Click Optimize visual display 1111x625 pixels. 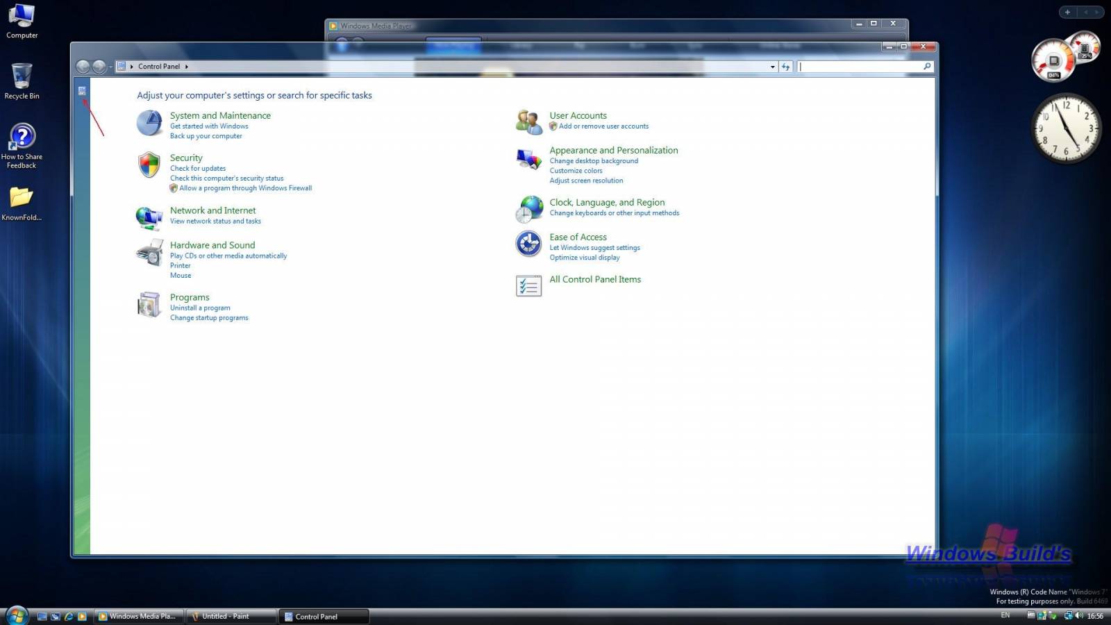pos(585,258)
